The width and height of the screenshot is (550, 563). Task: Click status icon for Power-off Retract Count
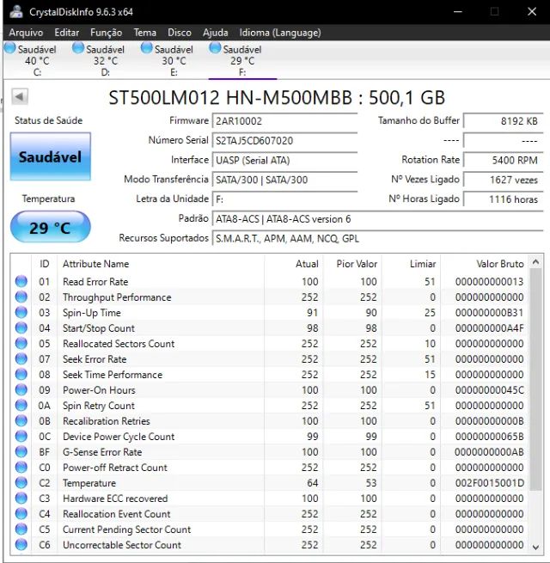pos(21,467)
